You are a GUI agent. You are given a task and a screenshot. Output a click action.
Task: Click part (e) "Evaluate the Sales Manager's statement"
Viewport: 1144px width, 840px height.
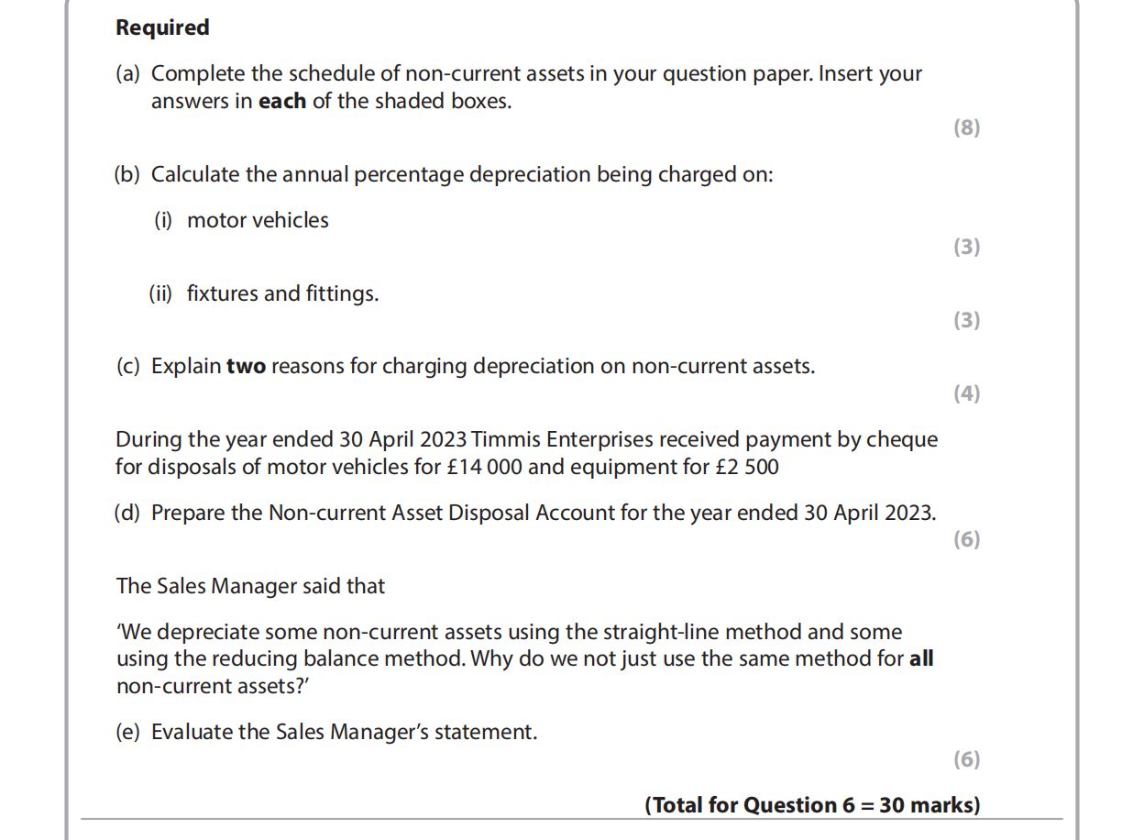[344, 732]
